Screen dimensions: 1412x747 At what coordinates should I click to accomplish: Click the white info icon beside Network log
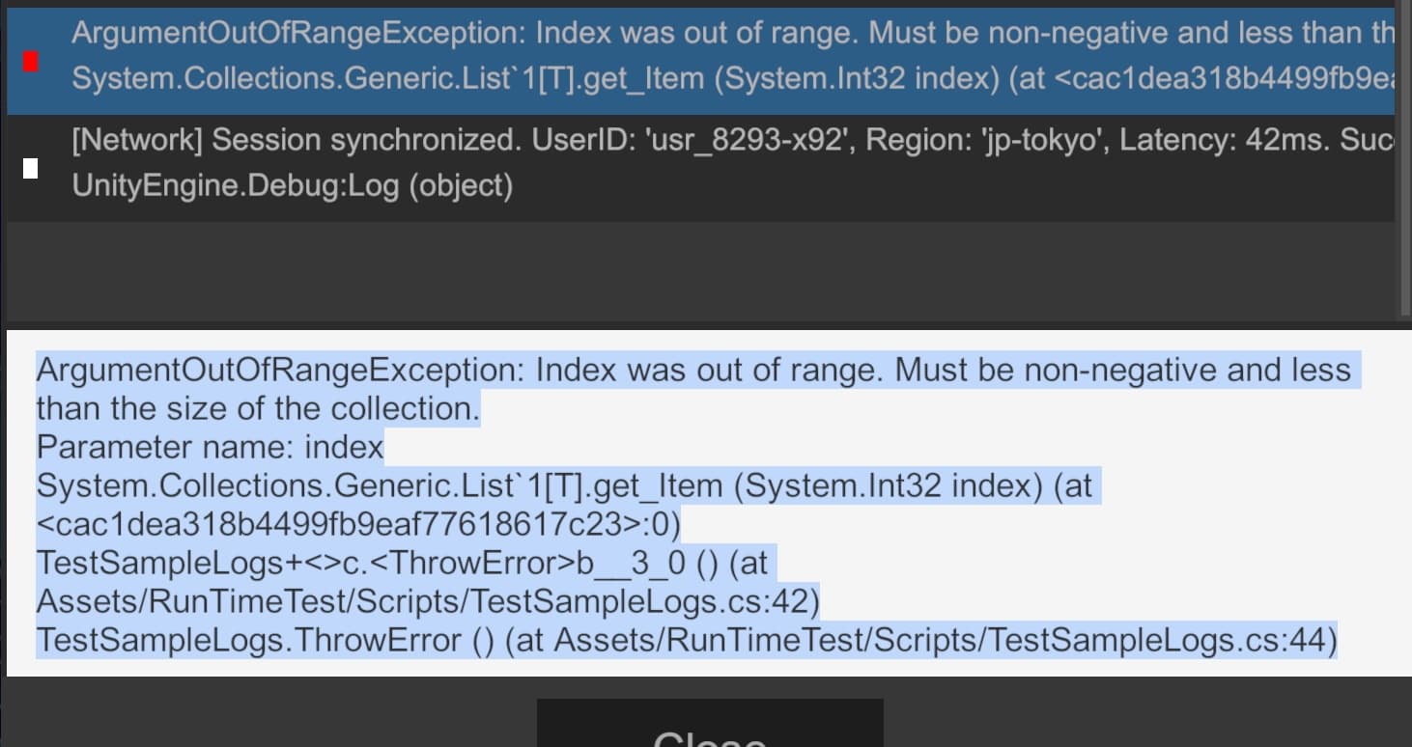pos(31,169)
